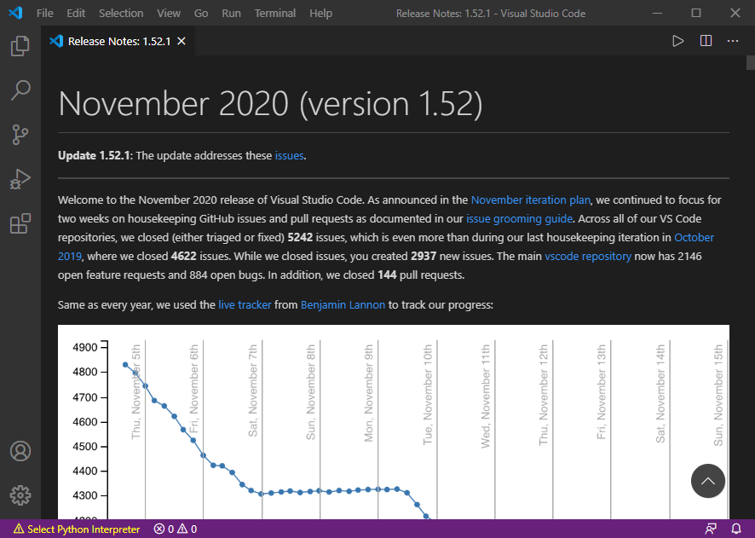This screenshot has width=755, height=538.
Task: Open the Source Control view
Action: (x=20, y=135)
